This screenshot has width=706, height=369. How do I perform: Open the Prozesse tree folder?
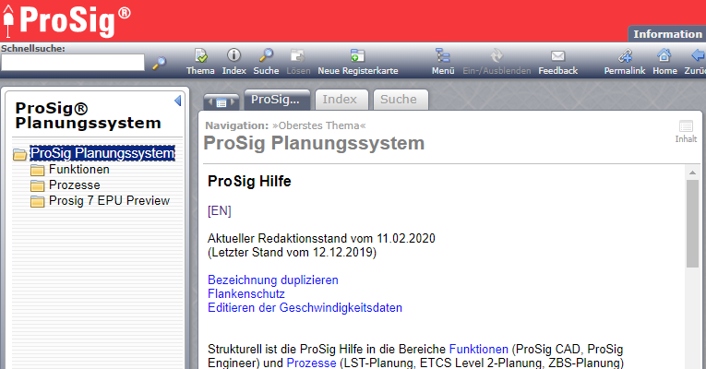tap(75, 184)
